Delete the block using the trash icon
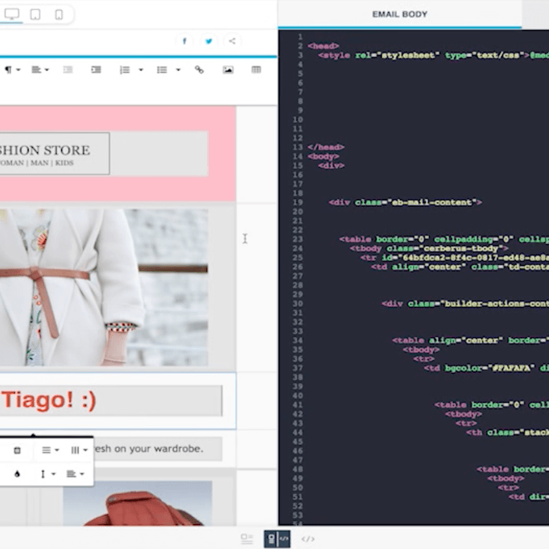Image resolution: width=549 pixels, height=549 pixels. point(17,450)
